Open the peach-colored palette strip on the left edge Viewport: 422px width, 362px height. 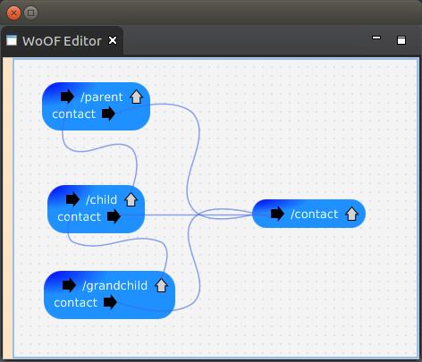coord(8,208)
